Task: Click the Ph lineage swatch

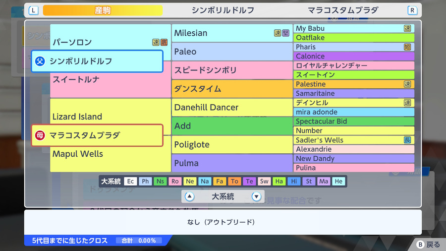Action: (145, 181)
